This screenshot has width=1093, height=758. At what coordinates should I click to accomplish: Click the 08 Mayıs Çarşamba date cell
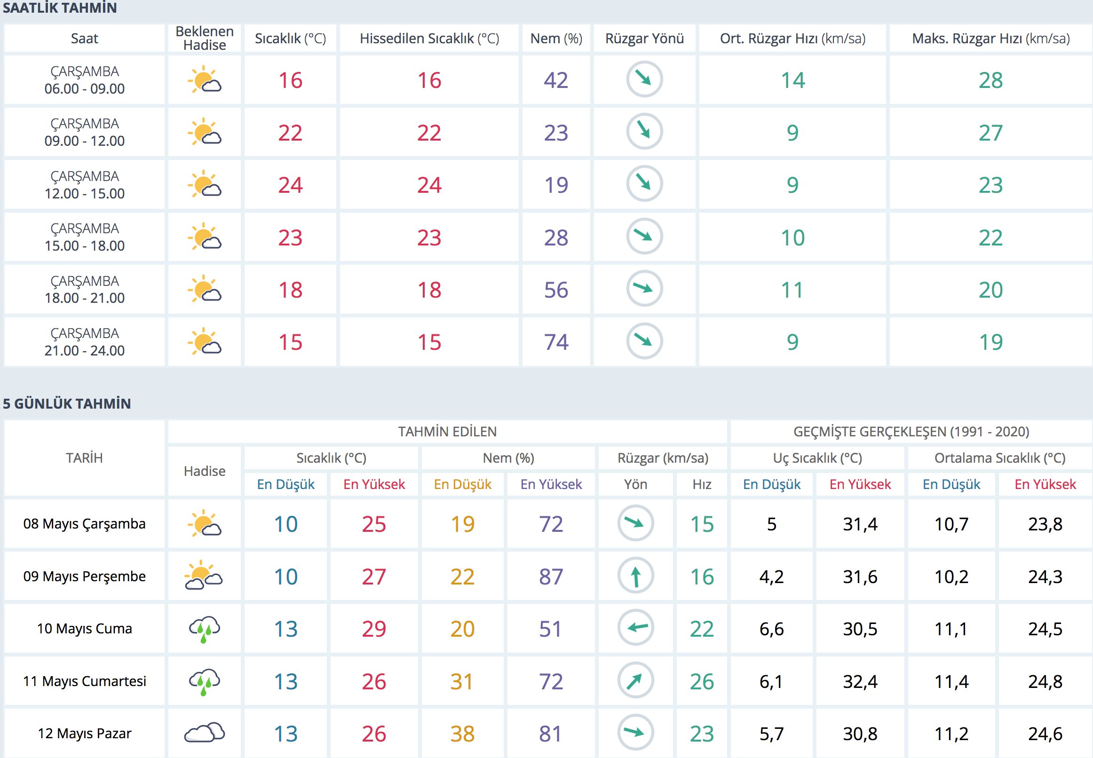(x=85, y=524)
